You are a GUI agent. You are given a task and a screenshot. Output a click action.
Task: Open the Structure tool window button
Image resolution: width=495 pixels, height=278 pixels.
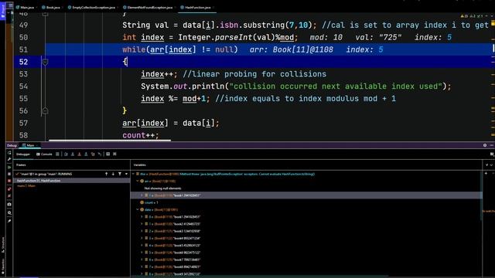click(x=3, y=245)
